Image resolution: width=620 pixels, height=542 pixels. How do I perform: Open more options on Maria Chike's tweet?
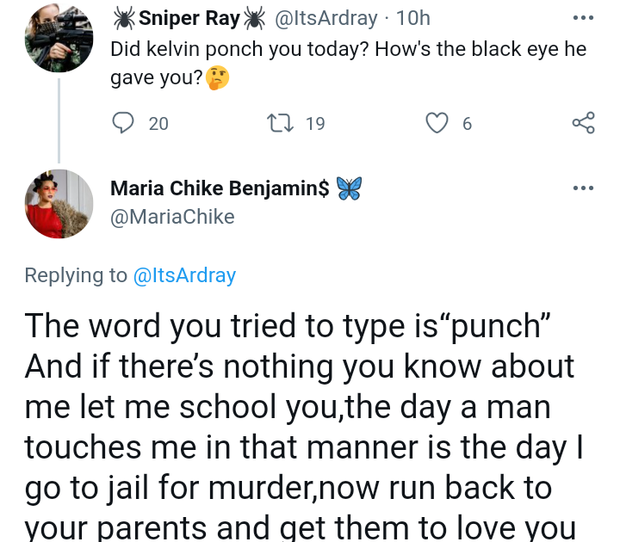click(583, 188)
